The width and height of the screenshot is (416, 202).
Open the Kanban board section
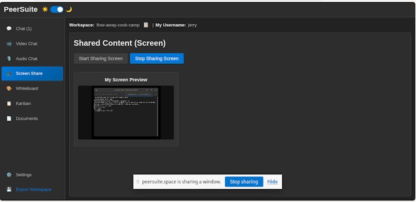pos(32,104)
